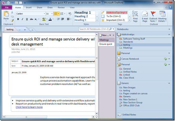Open the font size 11 dropdown

tap(52, 14)
